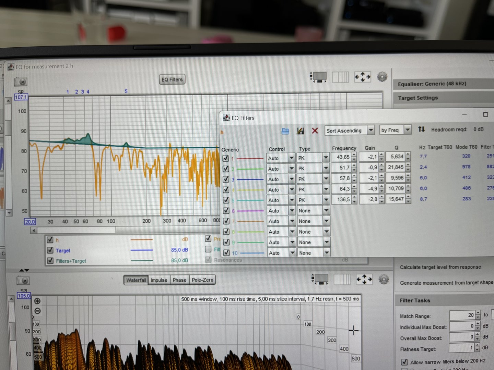Disable filter 1 checkbox
494x370 pixels.
(226, 158)
